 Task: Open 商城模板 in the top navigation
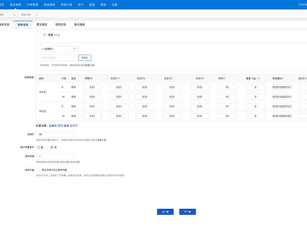[x=49, y=5]
